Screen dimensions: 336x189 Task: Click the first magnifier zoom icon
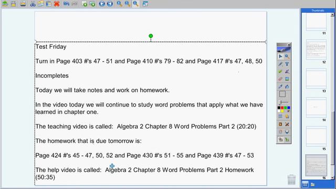click(119, 4)
